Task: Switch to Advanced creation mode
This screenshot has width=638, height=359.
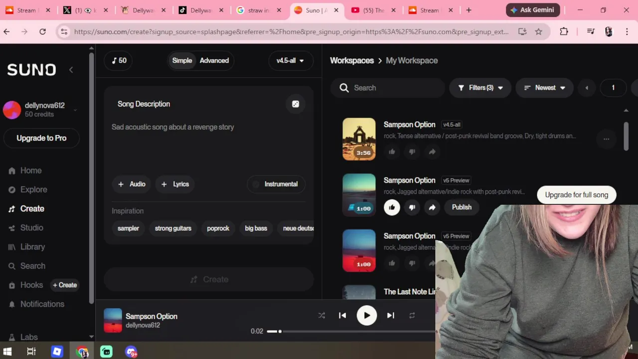Action: [214, 60]
